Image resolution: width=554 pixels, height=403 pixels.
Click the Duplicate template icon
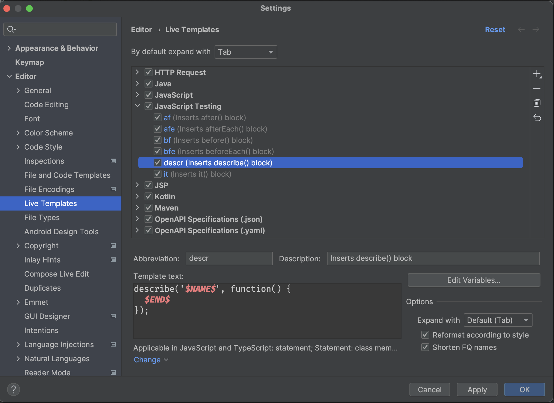click(x=537, y=103)
